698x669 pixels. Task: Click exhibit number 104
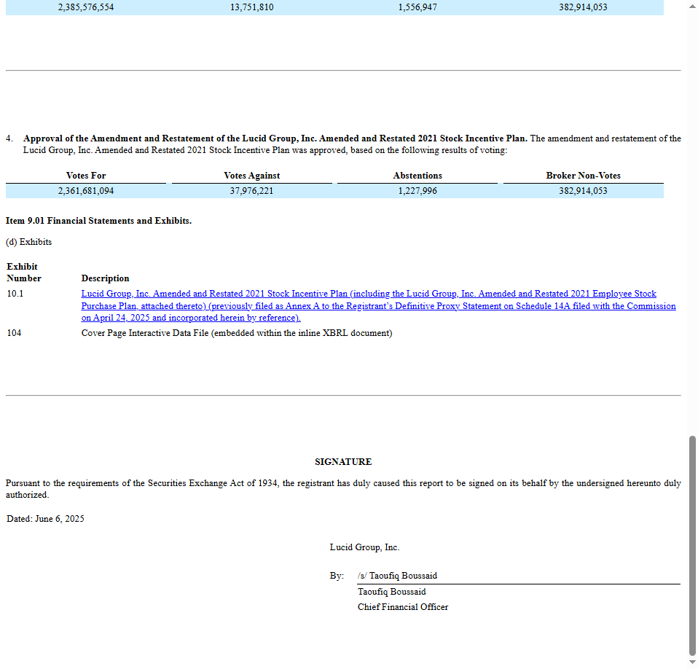point(14,333)
